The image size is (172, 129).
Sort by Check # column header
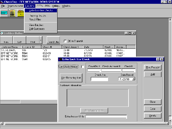(52, 47)
